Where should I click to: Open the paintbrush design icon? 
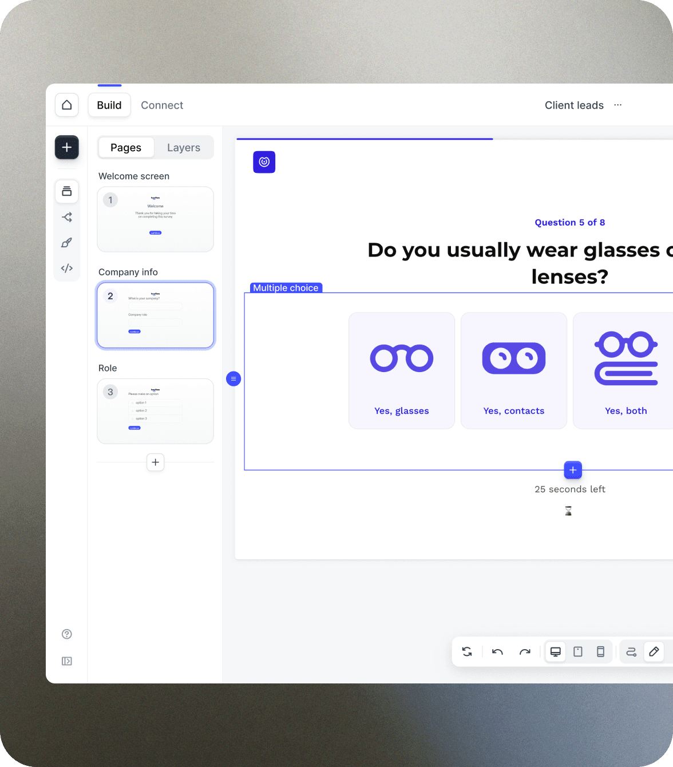coord(67,243)
